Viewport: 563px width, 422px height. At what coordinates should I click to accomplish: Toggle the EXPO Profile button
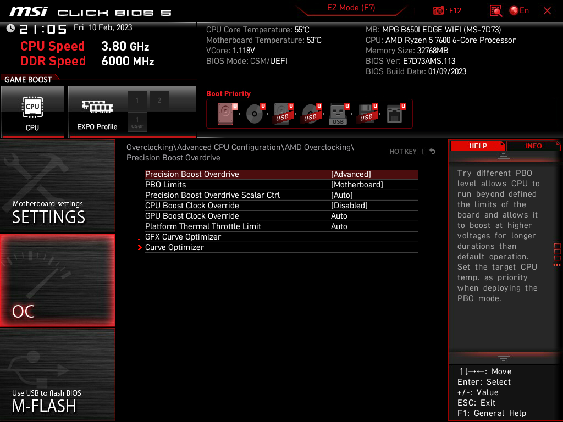(97, 112)
